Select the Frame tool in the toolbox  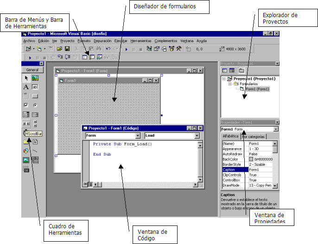point(26,96)
